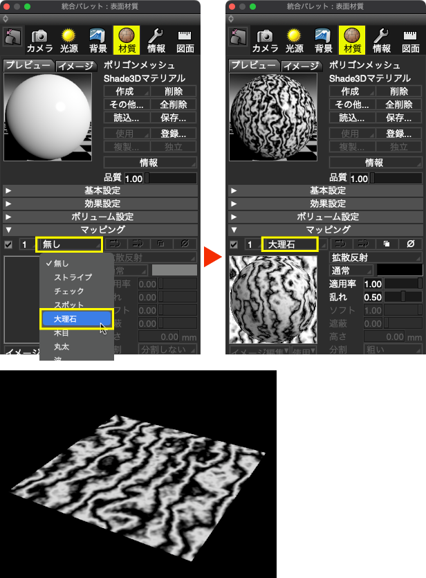Image resolution: width=426 pixels, height=578 pixels.
Task: Open the 大理石 pattern dropdown
Action: (x=289, y=244)
